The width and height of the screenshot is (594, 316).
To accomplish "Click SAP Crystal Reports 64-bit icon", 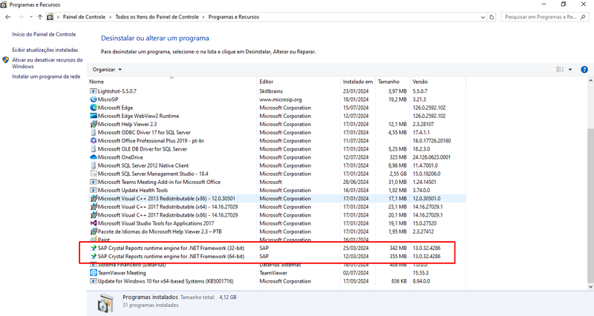I will pos(94,257).
